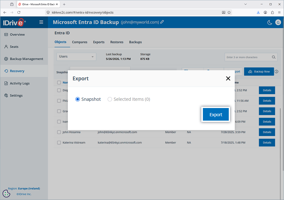Go back in browser
This screenshot has width=284, height=200.
coord(5,12)
